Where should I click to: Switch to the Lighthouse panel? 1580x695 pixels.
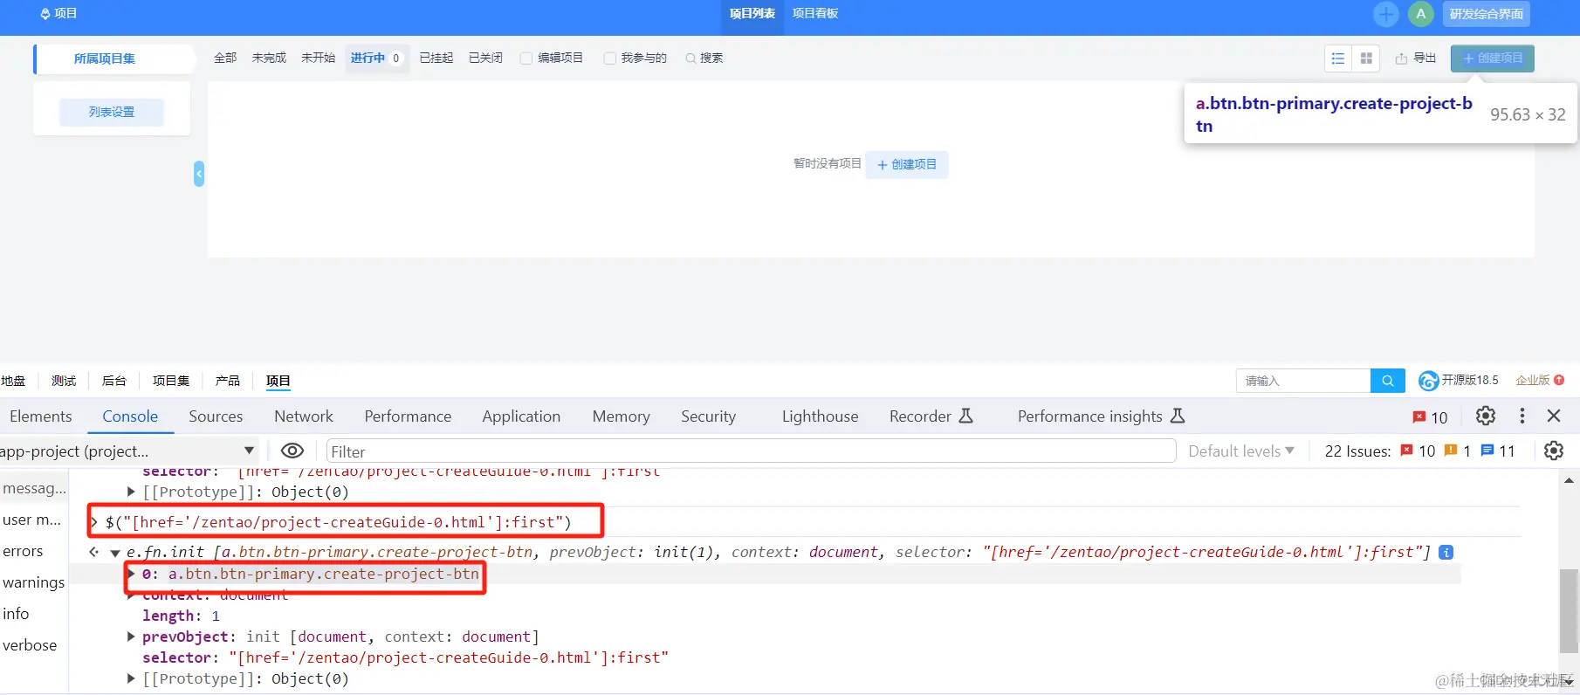820,416
